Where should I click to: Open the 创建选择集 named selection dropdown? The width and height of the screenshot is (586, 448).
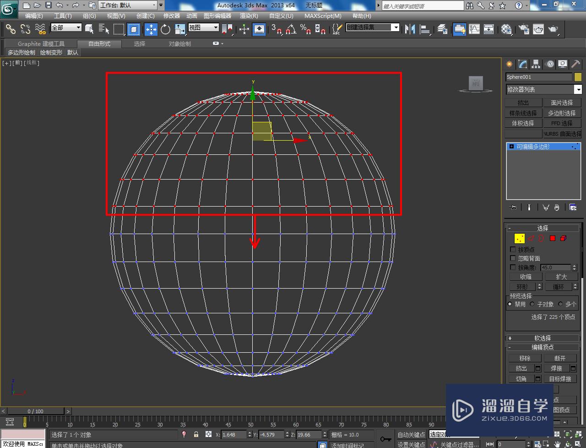tap(372, 27)
